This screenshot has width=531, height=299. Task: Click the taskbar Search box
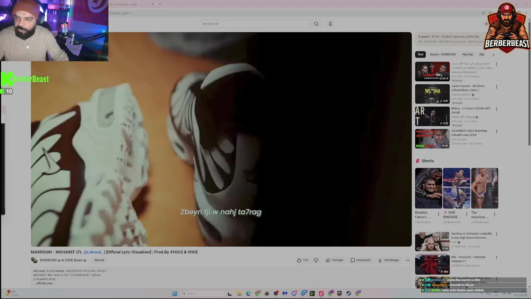(202, 294)
